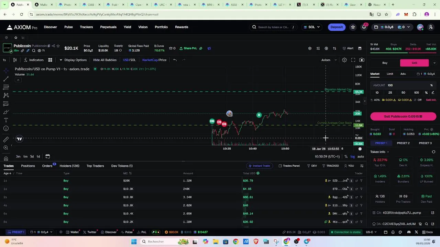Open the Axiom chart source dropdown

[x=329, y=60]
